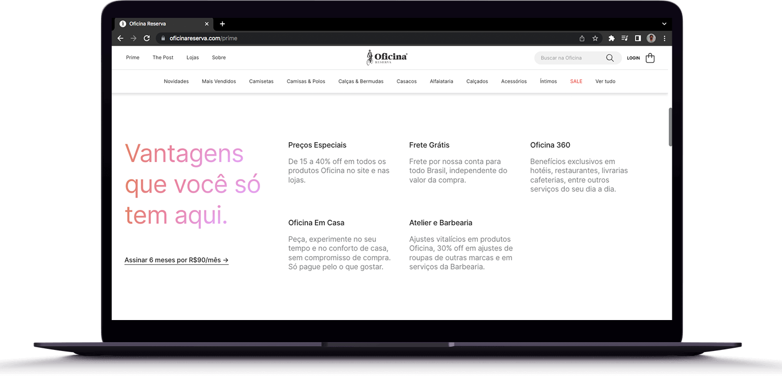Click the Oficina Reserva logo
This screenshot has width=782, height=377.
387,57
